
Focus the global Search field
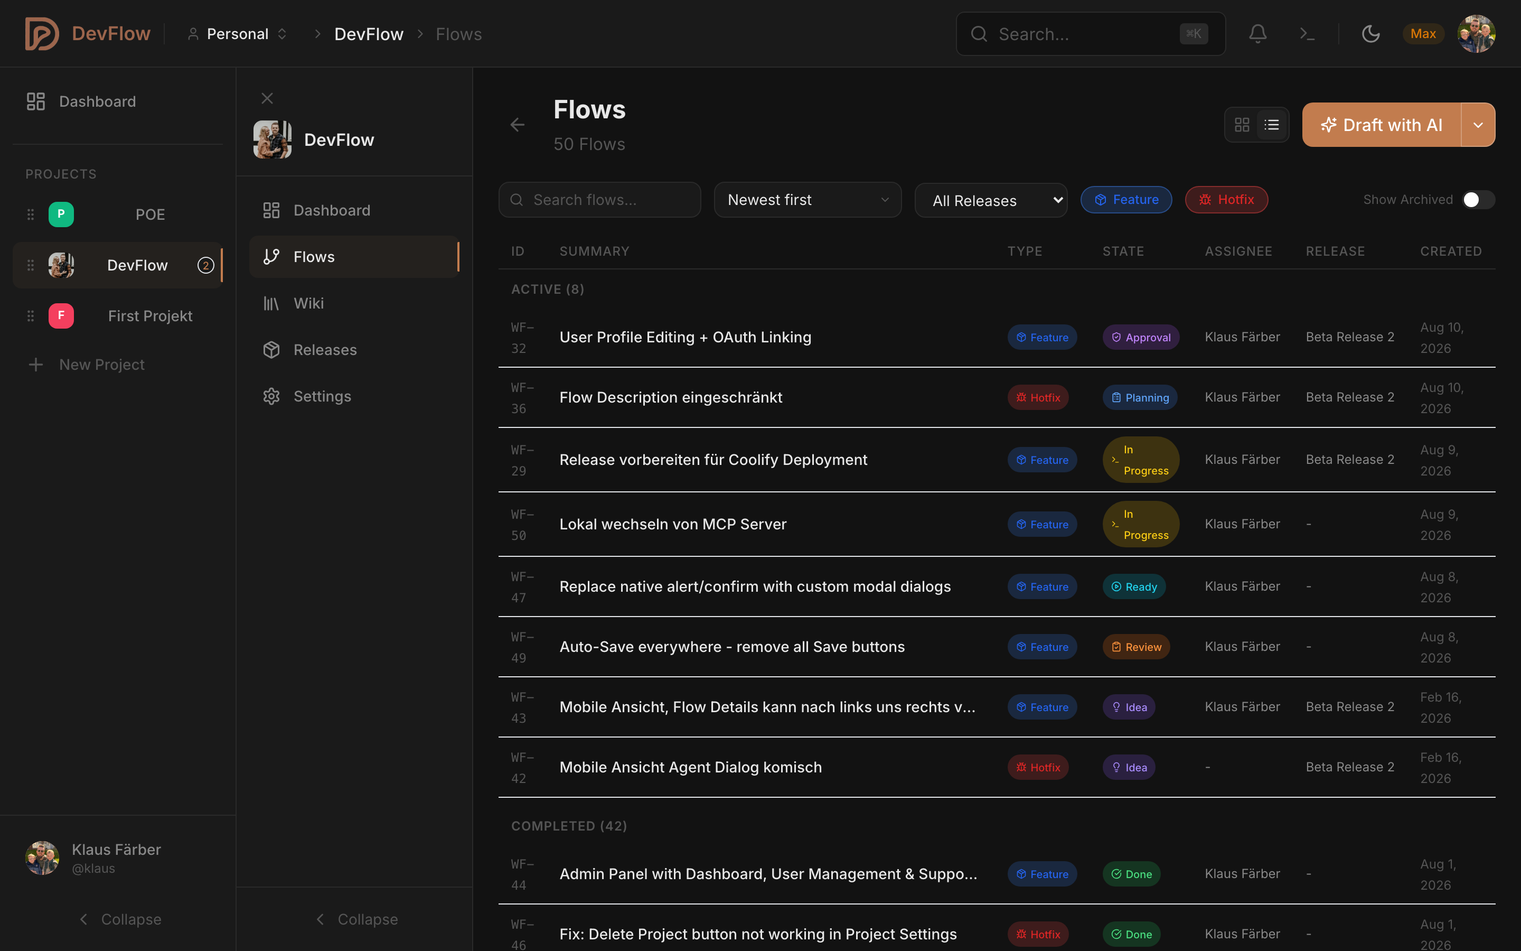tap(1091, 34)
